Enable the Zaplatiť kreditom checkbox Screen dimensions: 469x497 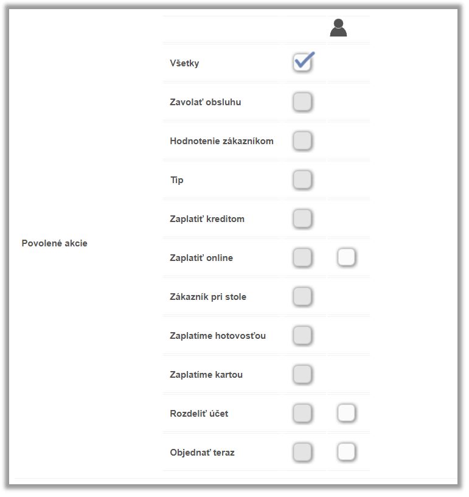302,218
